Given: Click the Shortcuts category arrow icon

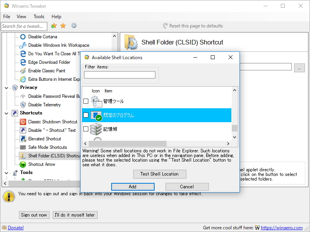Looking at the screenshot, I should [15, 113].
